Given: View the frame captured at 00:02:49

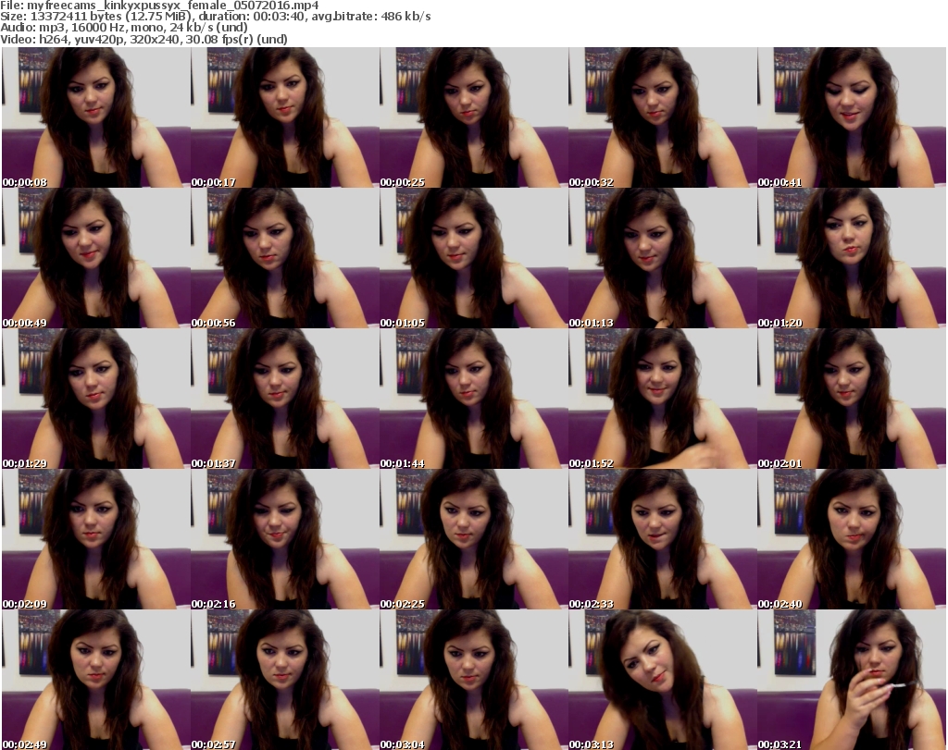Looking at the screenshot, I should click(x=96, y=680).
